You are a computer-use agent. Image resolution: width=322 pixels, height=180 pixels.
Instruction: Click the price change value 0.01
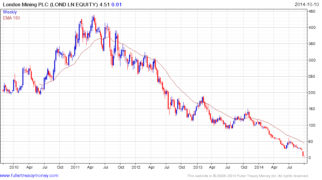tap(117, 4)
